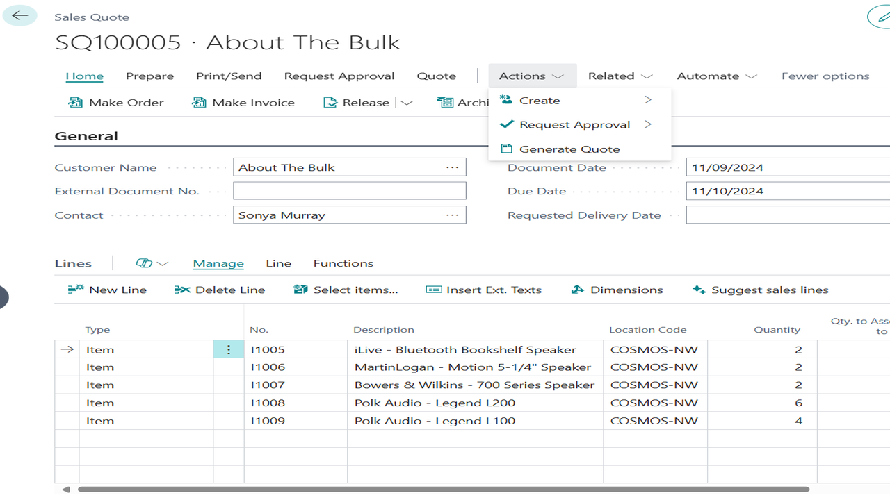890x500 pixels.
Task: Open Contact lookup ellipsis for Sonya Murray
Action: coord(452,215)
